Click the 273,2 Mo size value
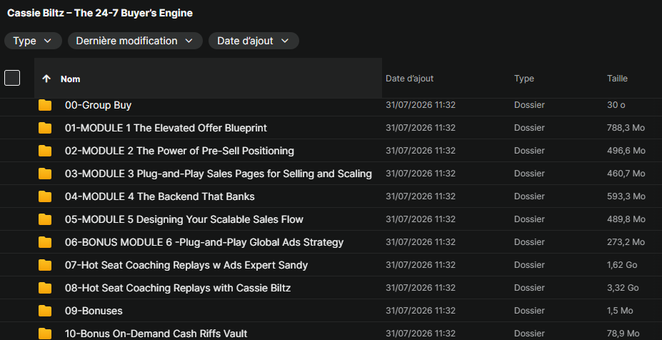This screenshot has height=340, width=662. point(626,241)
